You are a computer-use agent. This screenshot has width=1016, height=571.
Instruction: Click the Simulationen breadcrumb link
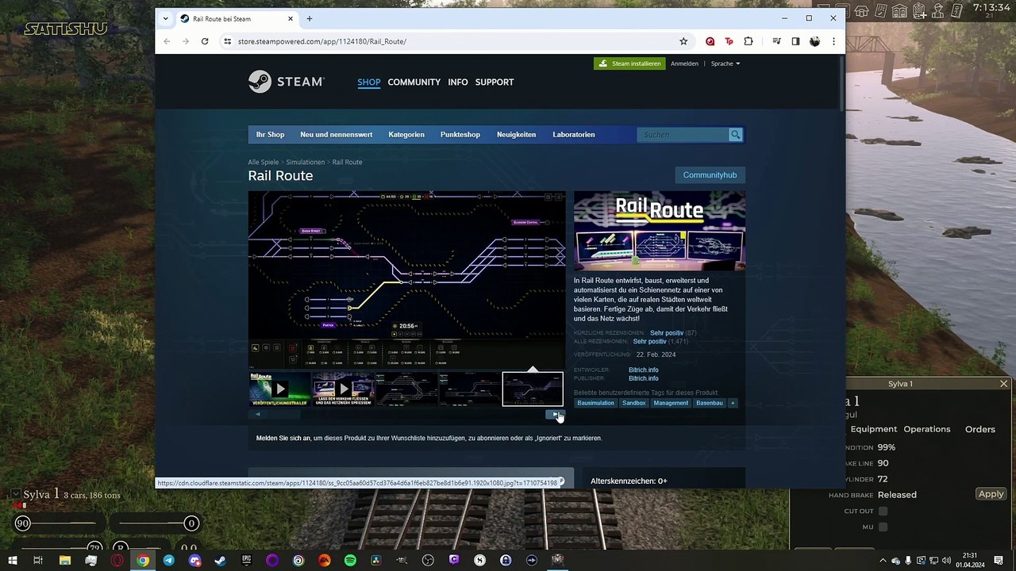click(x=306, y=162)
